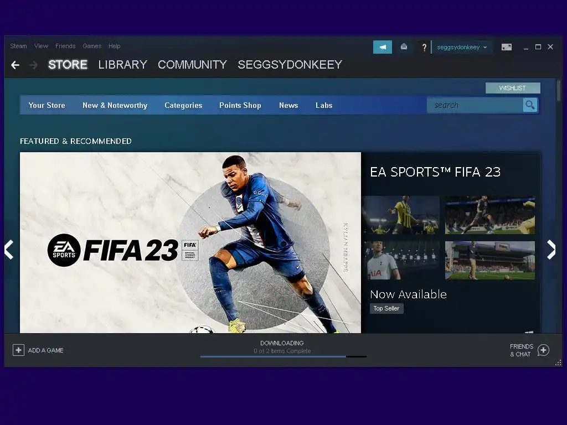Screen dimensions: 567x425
Task: Click the Top Seller tag
Action: click(x=386, y=308)
